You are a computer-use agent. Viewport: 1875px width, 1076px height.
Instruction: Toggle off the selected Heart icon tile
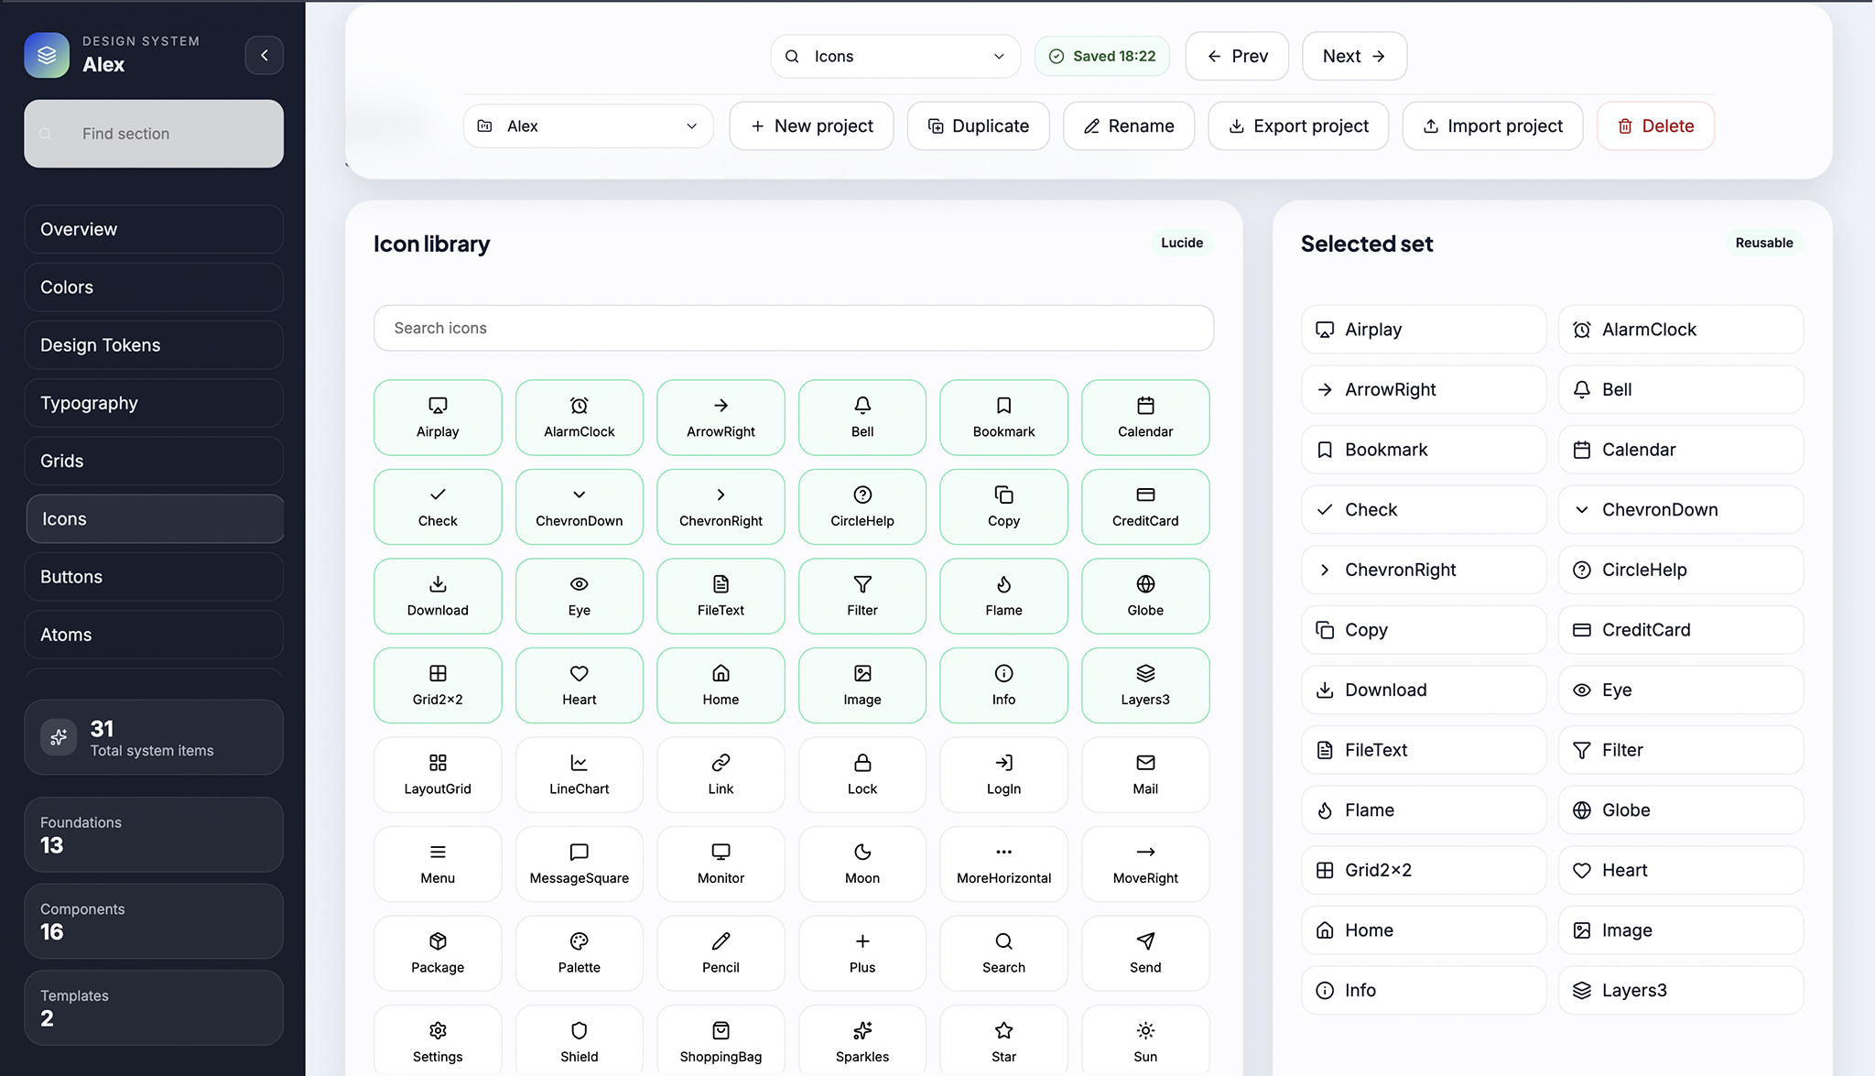coord(579,685)
